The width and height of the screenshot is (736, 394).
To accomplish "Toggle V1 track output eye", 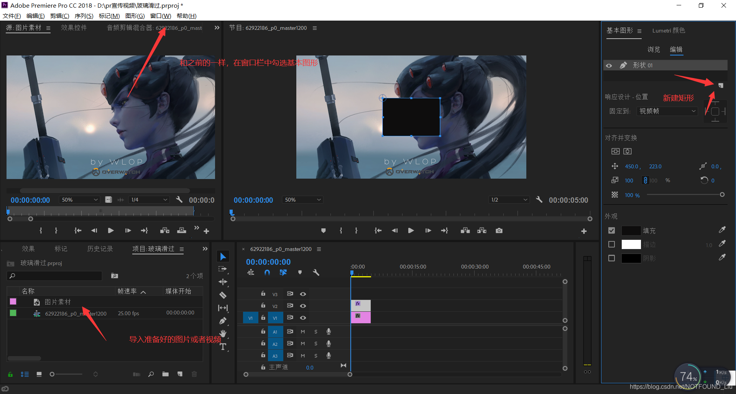I will 303,317.
